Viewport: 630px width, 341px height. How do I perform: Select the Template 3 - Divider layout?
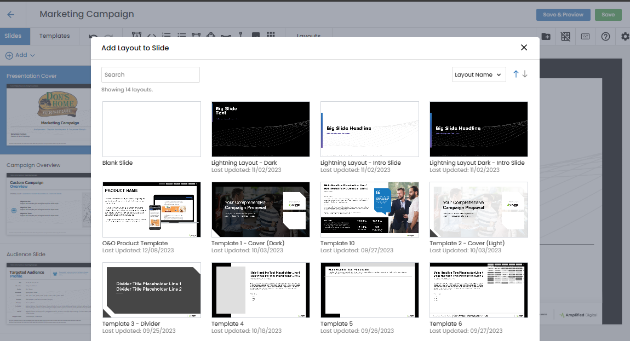151,290
